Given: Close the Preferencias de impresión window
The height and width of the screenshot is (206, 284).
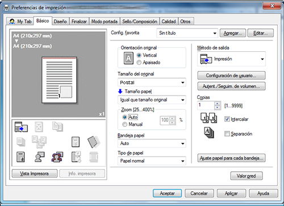Looking at the screenshot, I should click(x=272, y=6).
